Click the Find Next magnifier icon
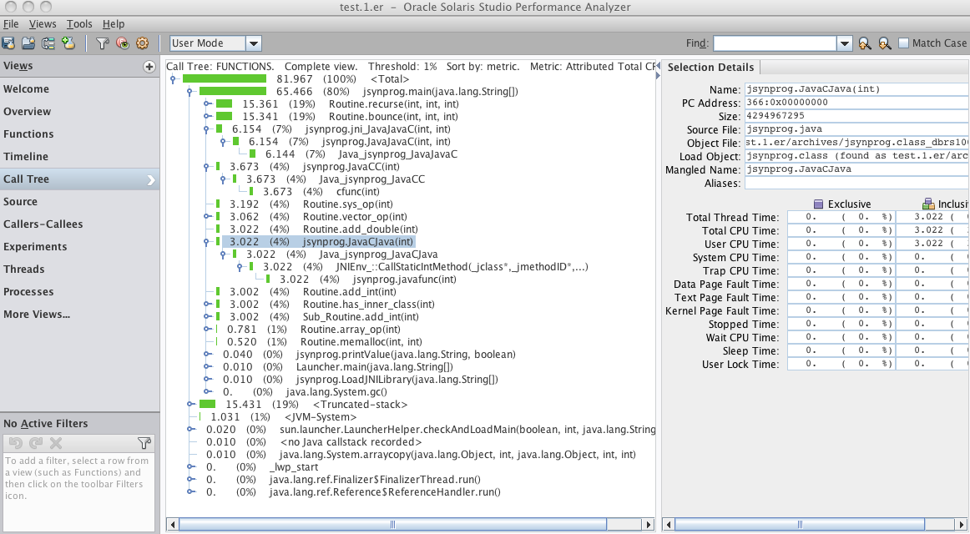The height and width of the screenshot is (534, 970). pos(885,43)
